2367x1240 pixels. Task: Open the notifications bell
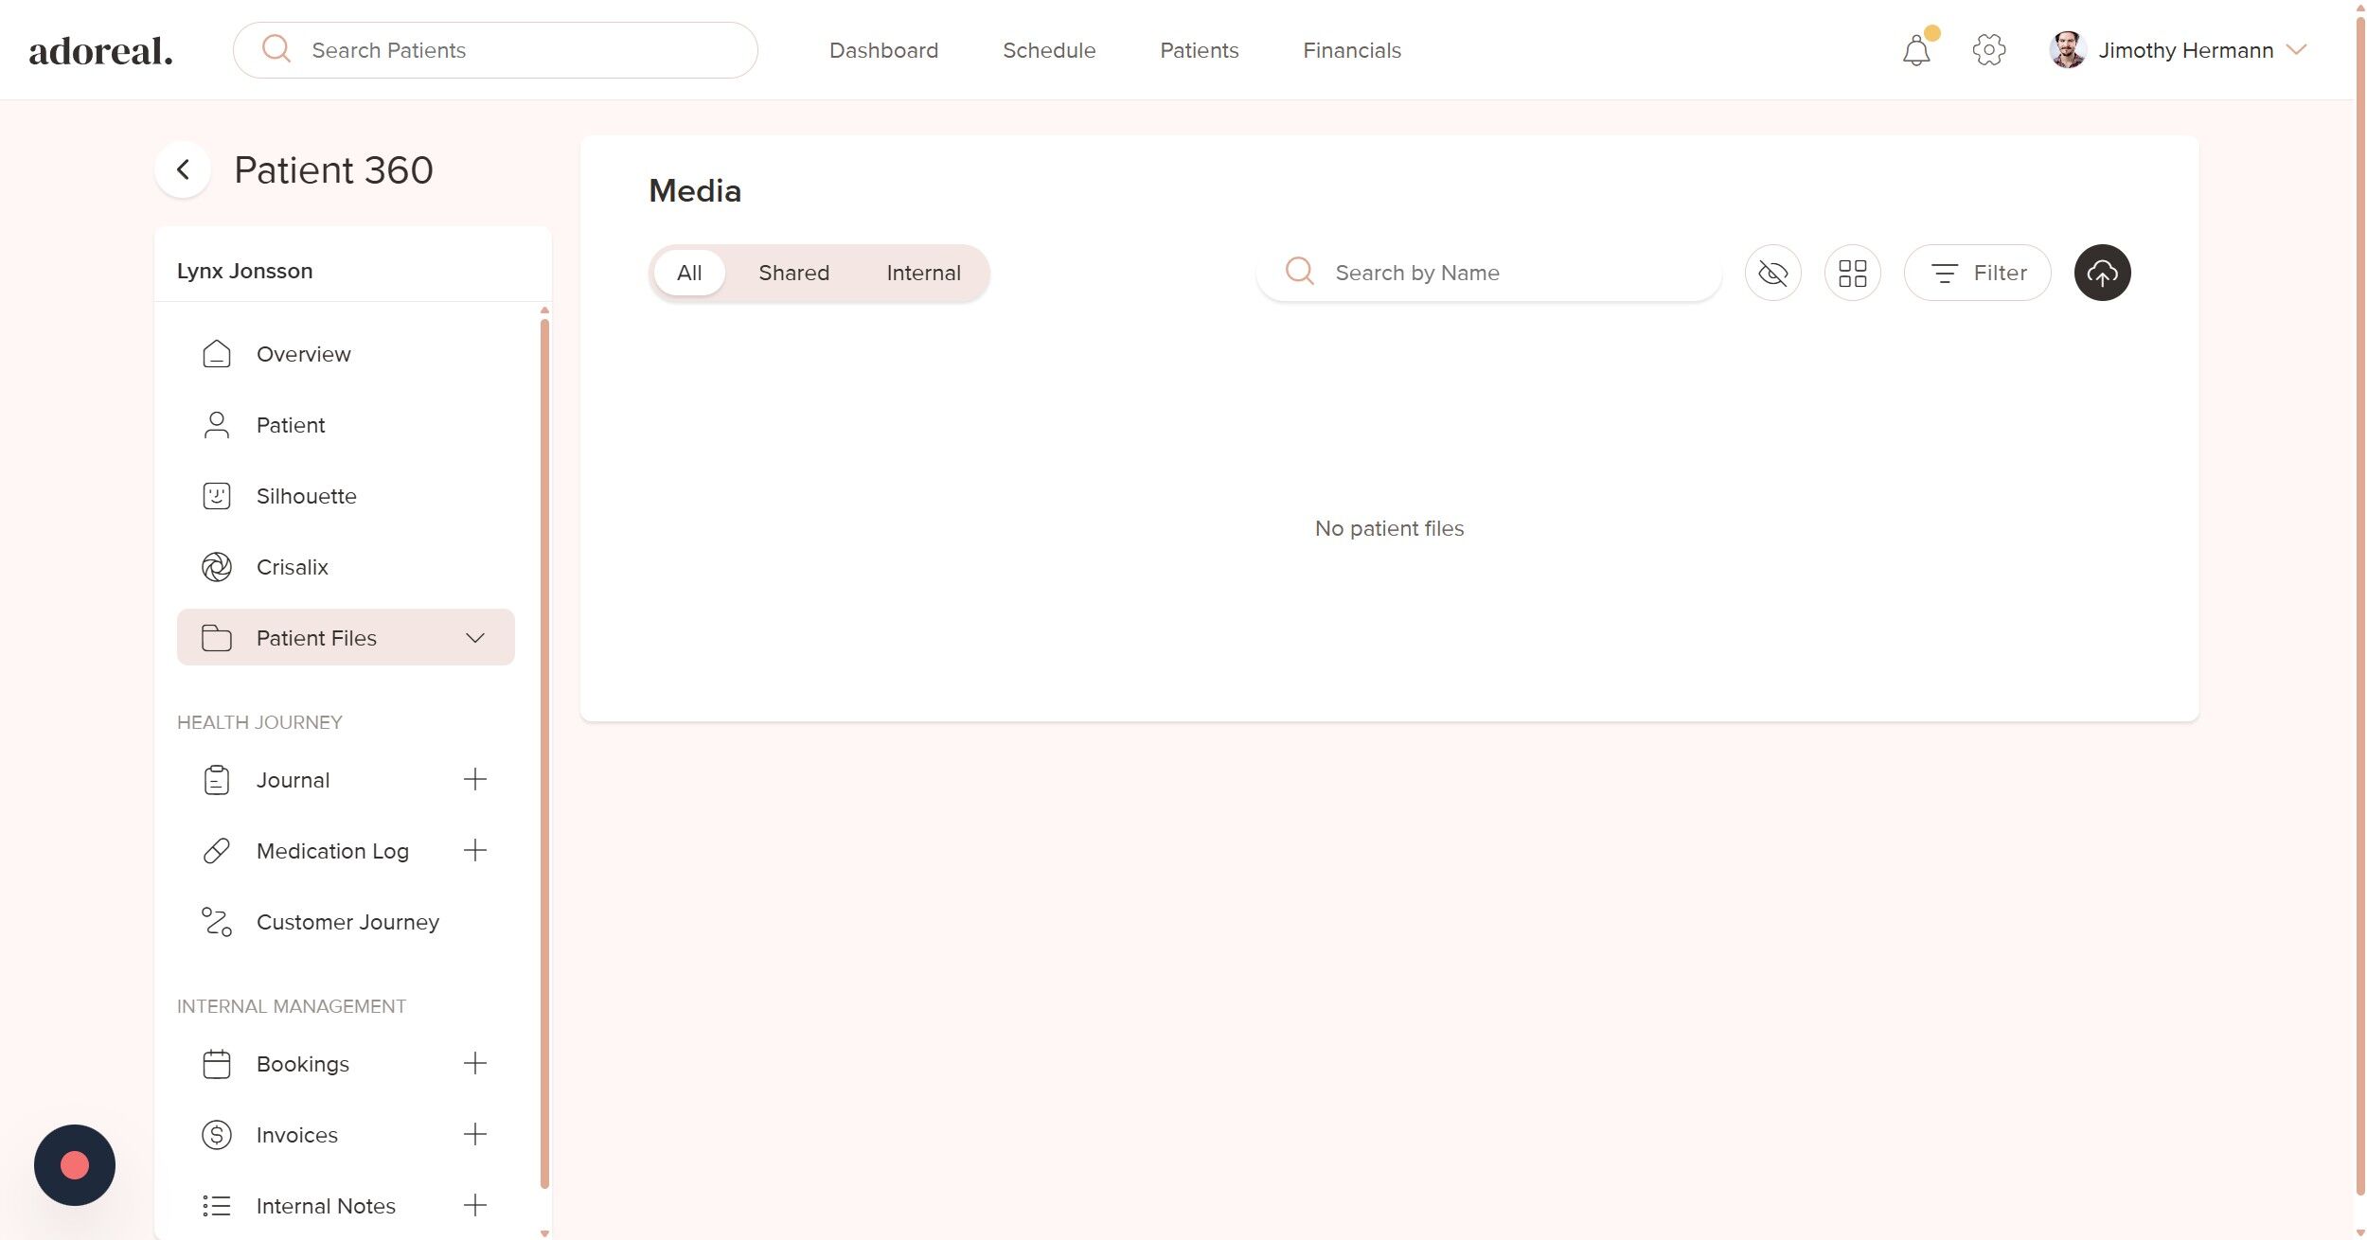click(x=1915, y=50)
